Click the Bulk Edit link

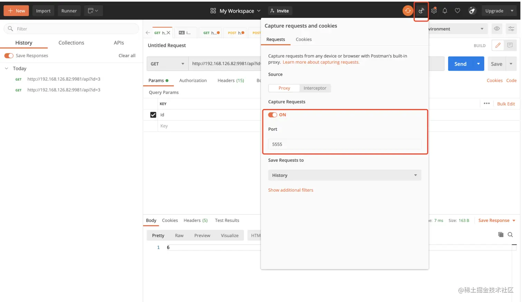506,104
